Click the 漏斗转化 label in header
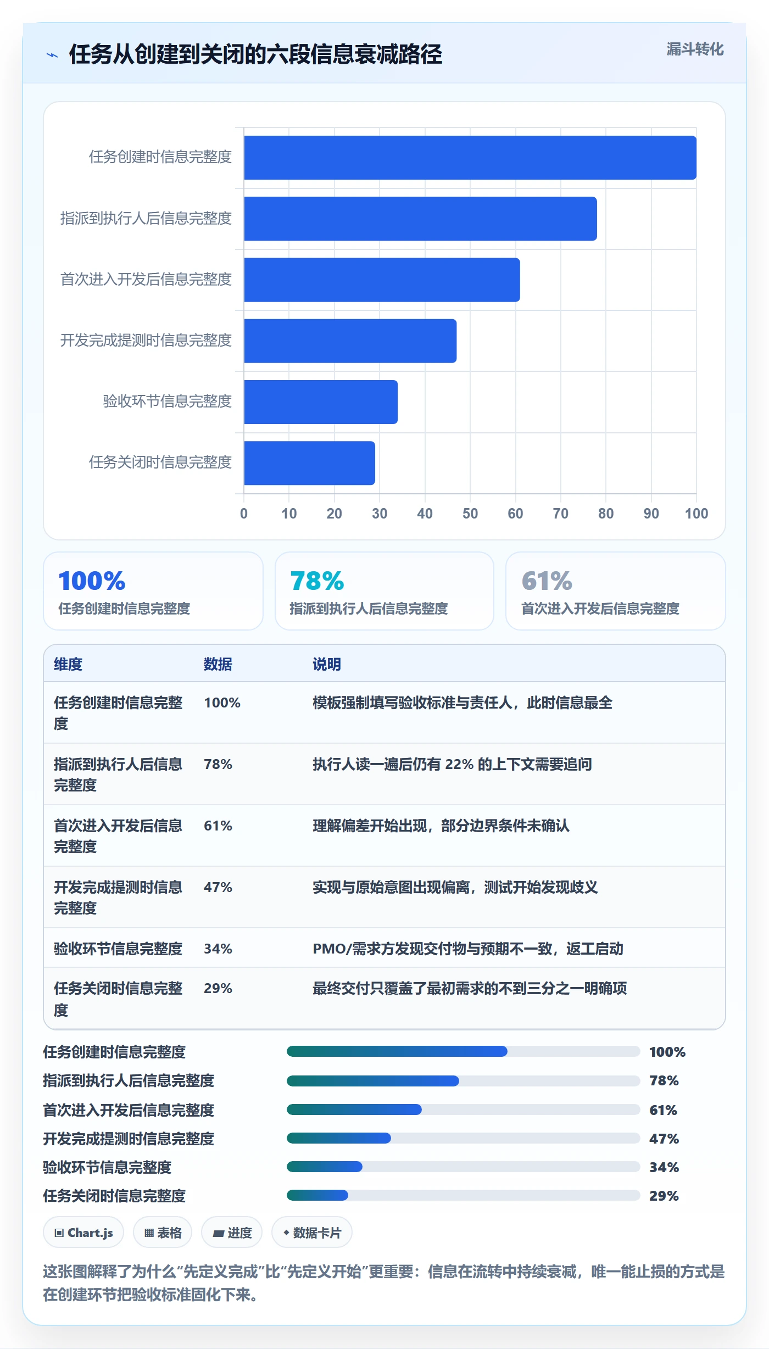The width and height of the screenshot is (769, 1349). [695, 49]
